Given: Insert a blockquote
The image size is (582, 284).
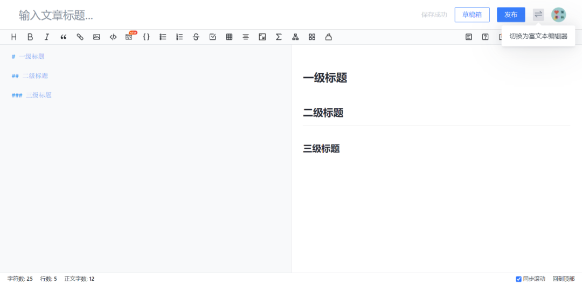Looking at the screenshot, I should (x=64, y=37).
